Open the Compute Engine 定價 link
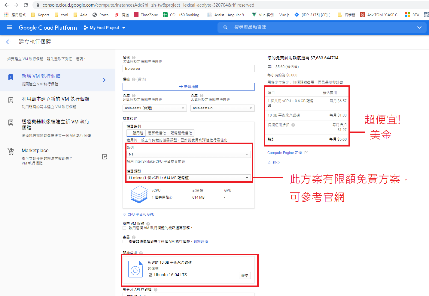 (x=284, y=153)
